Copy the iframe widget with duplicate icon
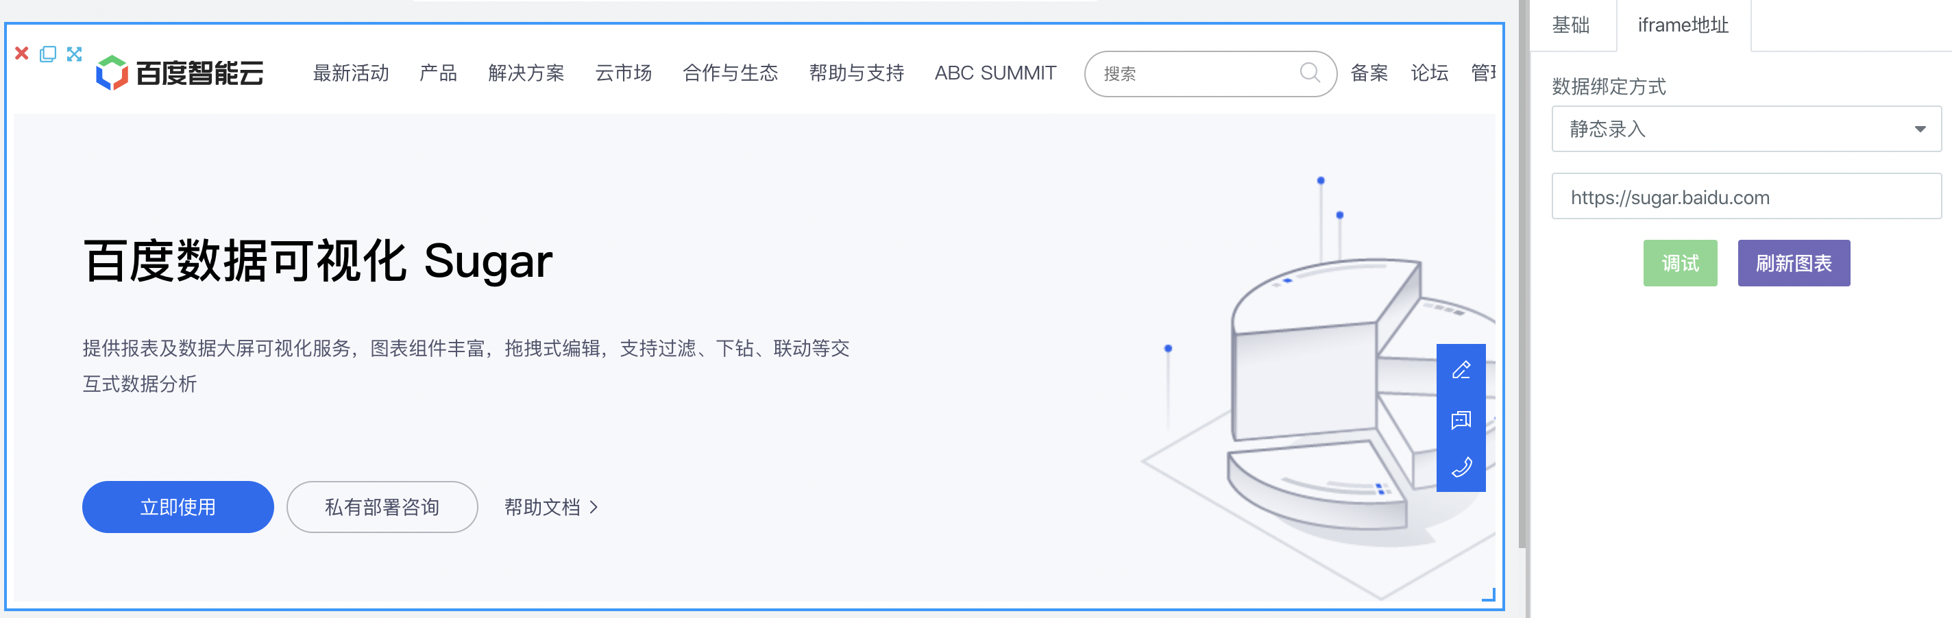Viewport: 1952px width, 618px height. [x=48, y=53]
